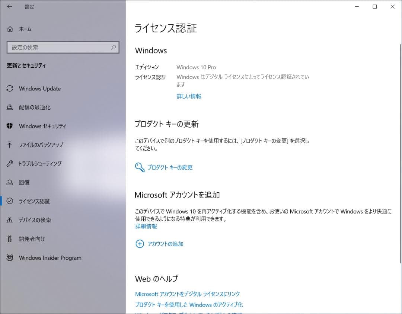Click the 詳細情報 link in Microsoft account section
The height and width of the screenshot is (314, 402).
[x=146, y=226]
